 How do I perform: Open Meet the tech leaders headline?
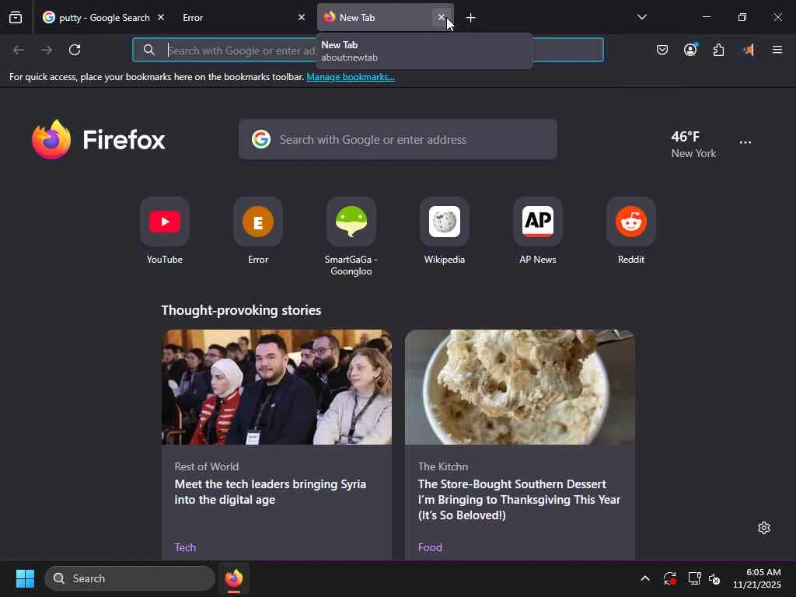click(270, 492)
